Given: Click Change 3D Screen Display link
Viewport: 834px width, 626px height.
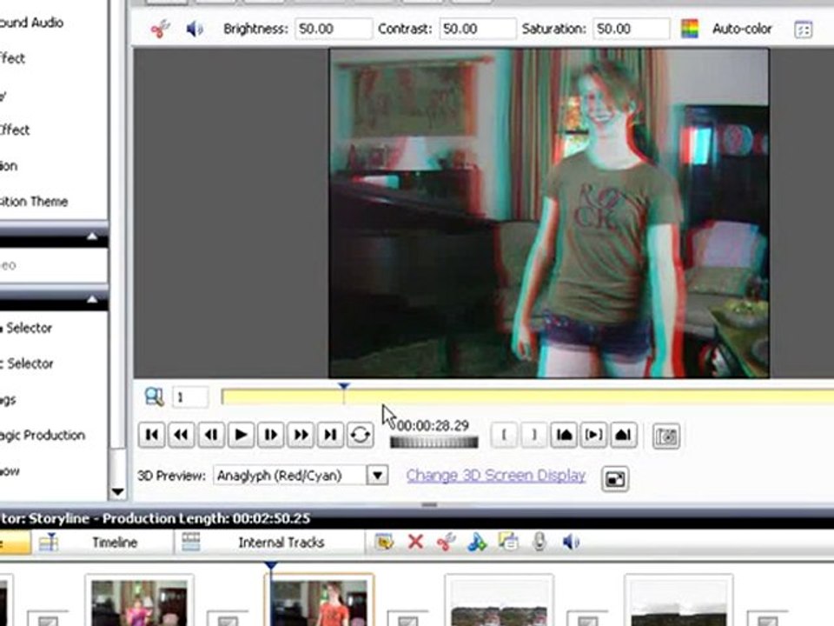Looking at the screenshot, I should (496, 476).
